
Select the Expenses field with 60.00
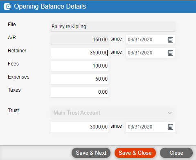79,79
